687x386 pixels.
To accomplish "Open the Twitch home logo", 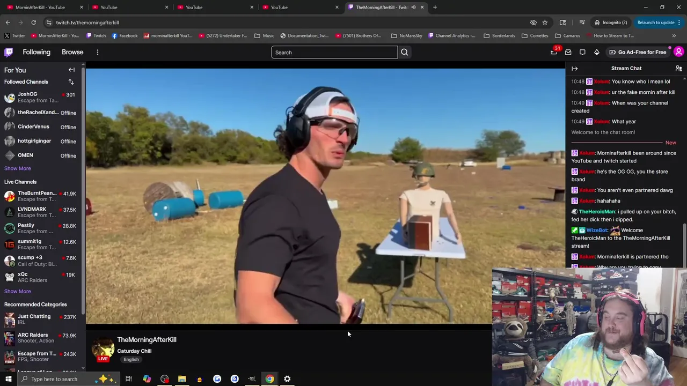I will [x=9, y=52].
